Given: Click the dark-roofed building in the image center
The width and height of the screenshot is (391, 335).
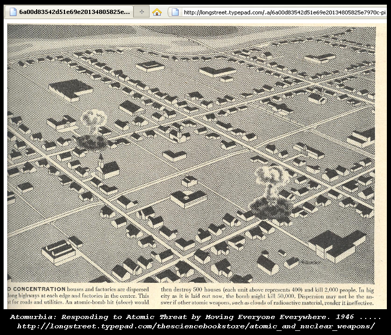Looking at the screenshot, I should [x=188, y=198].
